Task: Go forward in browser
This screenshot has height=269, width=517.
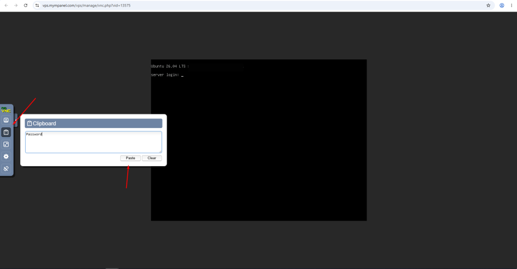Action: click(x=16, y=5)
